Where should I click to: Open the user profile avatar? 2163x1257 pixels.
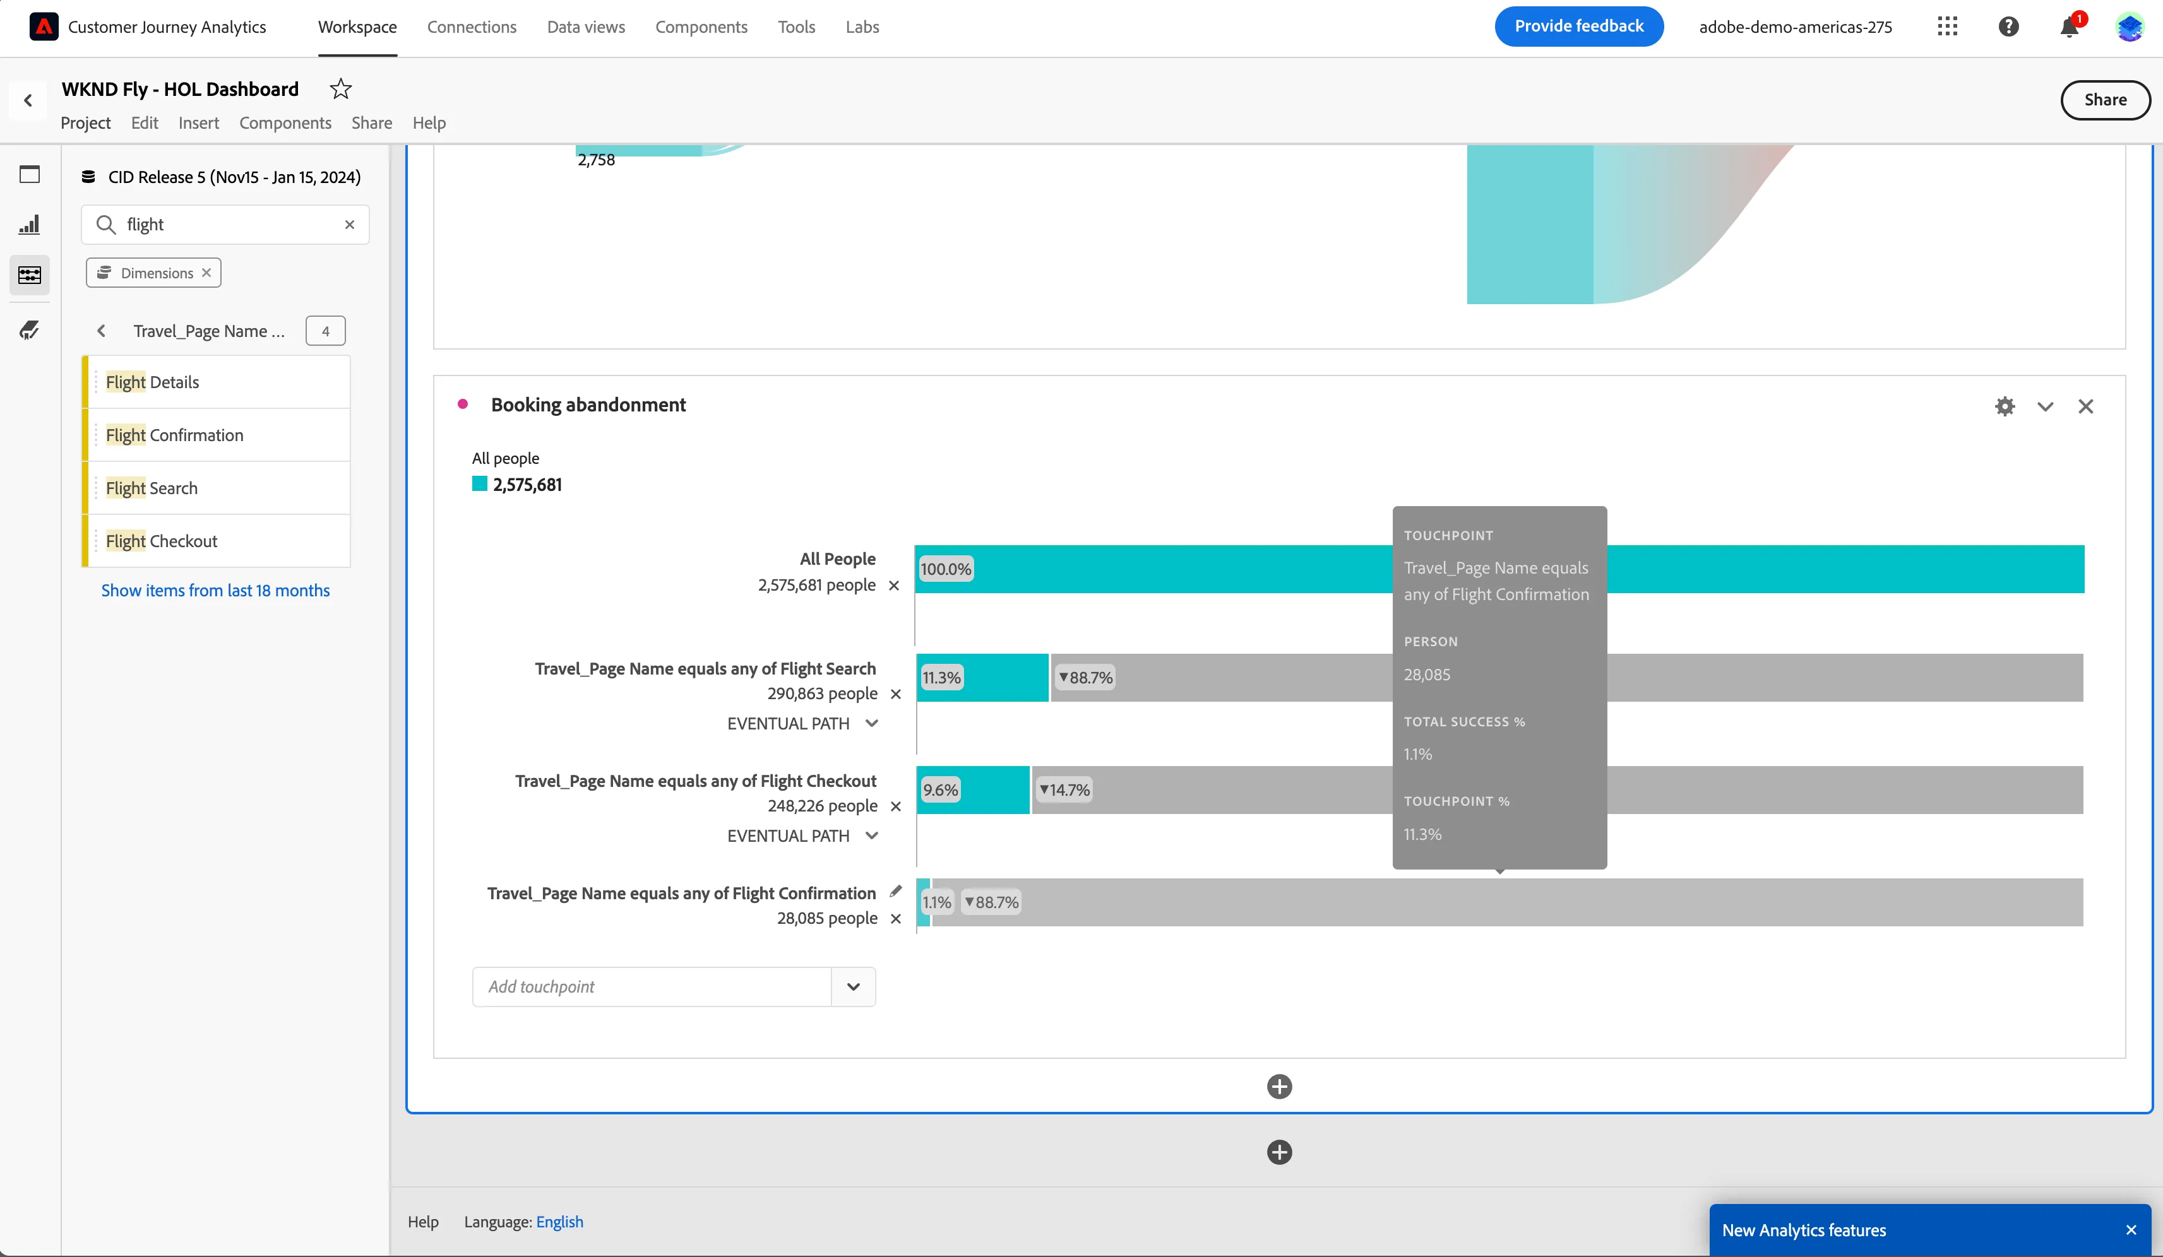[x=2130, y=27]
